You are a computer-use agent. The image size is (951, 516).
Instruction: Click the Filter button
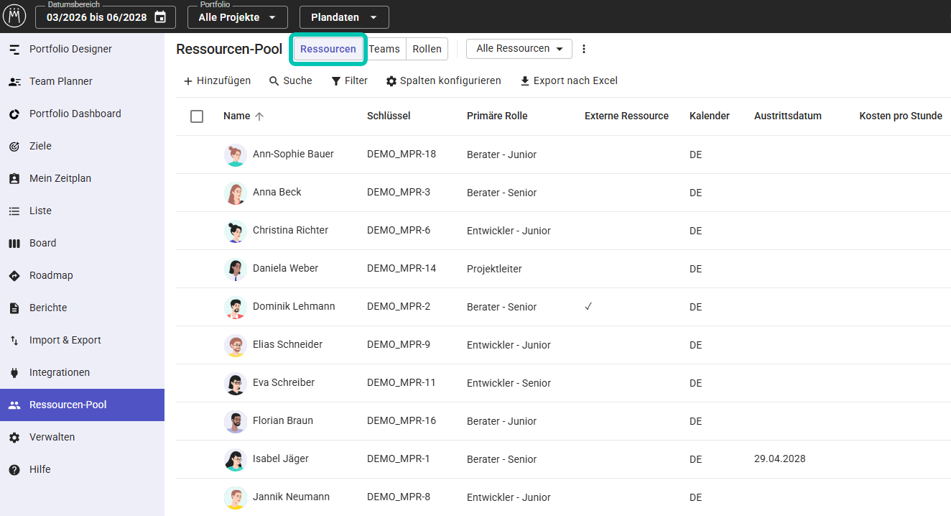coord(349,81)
